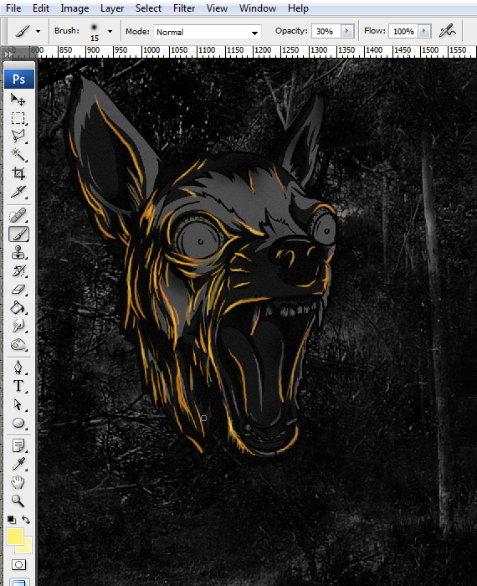Toggle Quick Mask mode
The height and width of the screenshot is (586, 477).
tap(18, 564)
